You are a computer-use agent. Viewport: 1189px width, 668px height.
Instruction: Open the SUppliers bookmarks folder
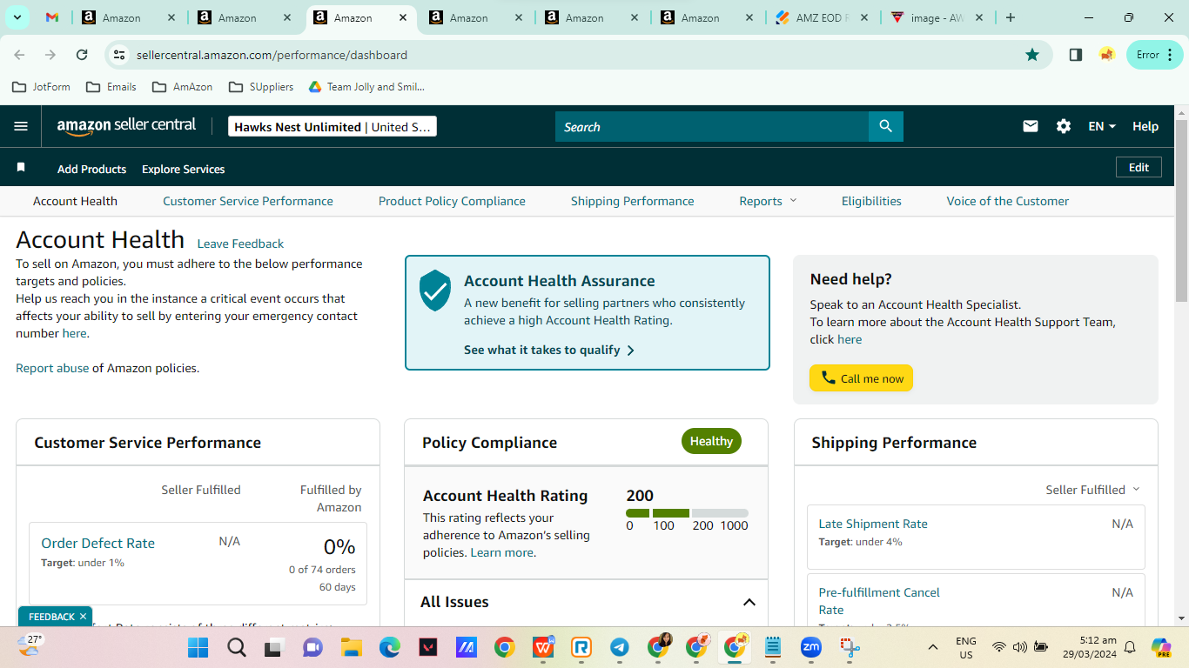click(261, 87)
